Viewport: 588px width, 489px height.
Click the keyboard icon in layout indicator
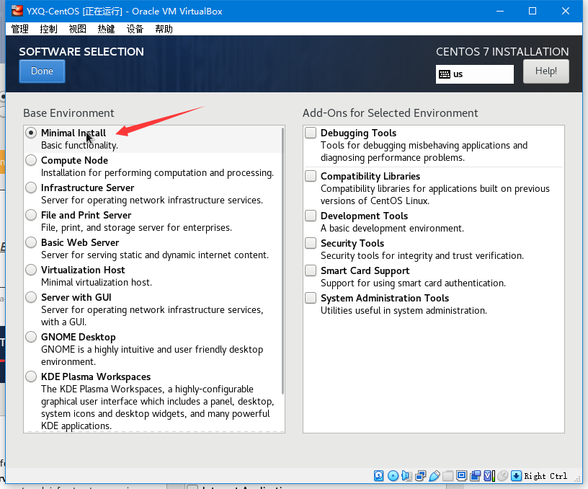point(445,74)
